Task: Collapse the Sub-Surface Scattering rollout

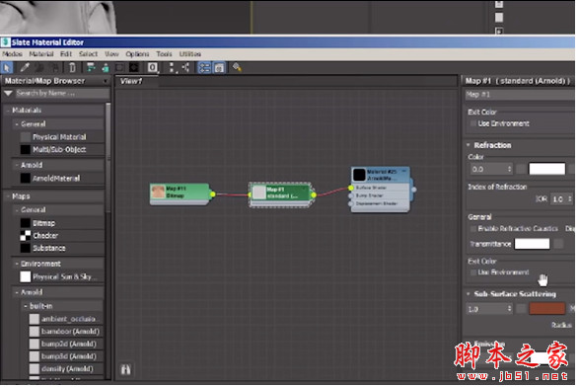Action: pyautogui.click(x=469, y=294)
